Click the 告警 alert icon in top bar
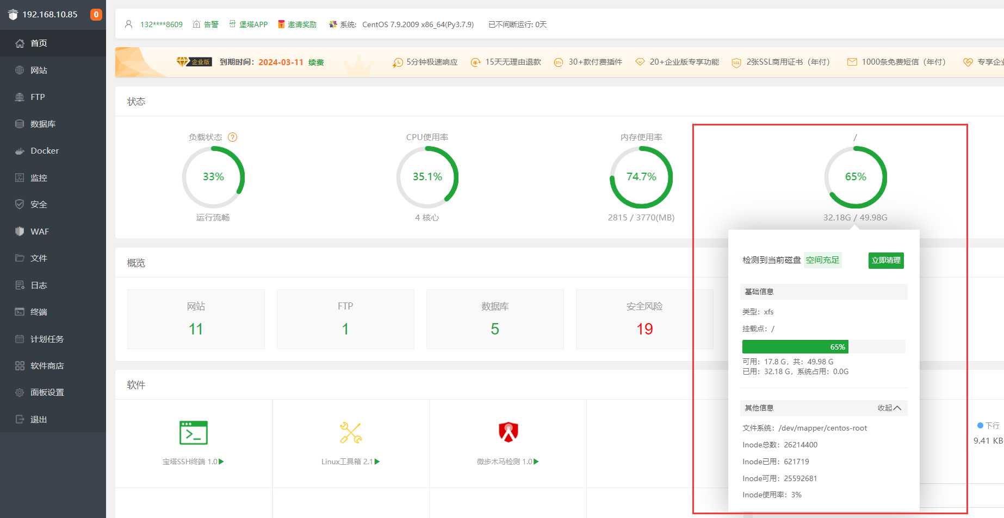This screenshot has height=518, width=1004. [197, 24]
